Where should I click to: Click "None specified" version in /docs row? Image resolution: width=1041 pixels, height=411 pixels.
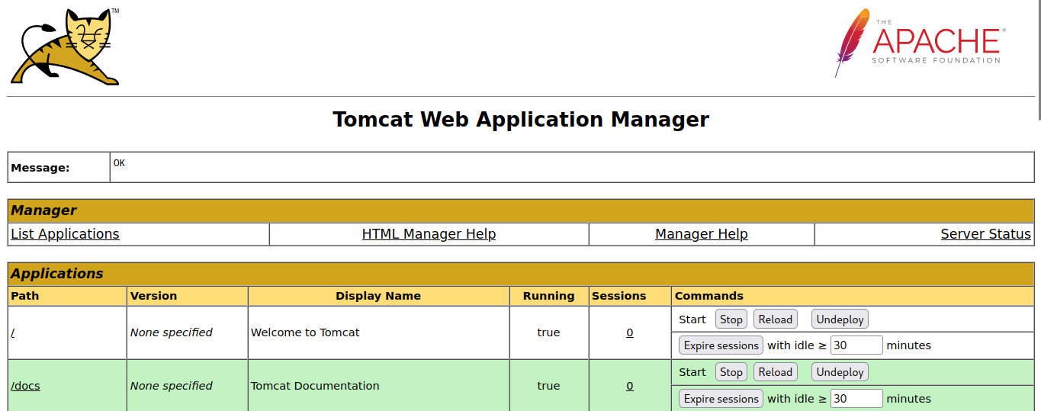click(x=171, y=386)
